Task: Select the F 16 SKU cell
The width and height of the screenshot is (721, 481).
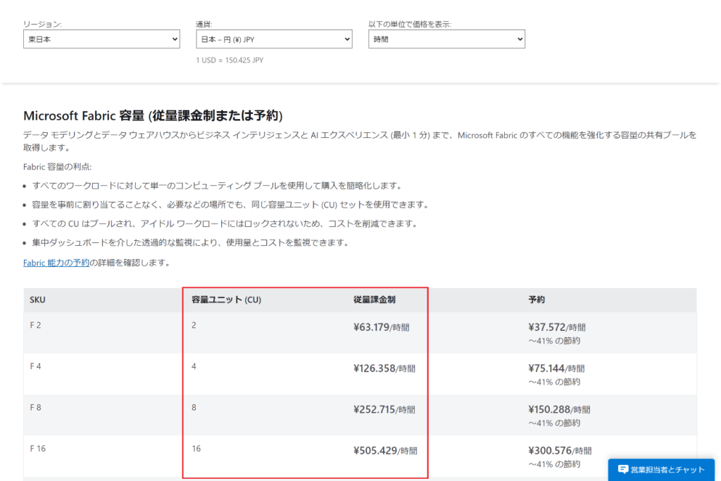Action: 38,449
